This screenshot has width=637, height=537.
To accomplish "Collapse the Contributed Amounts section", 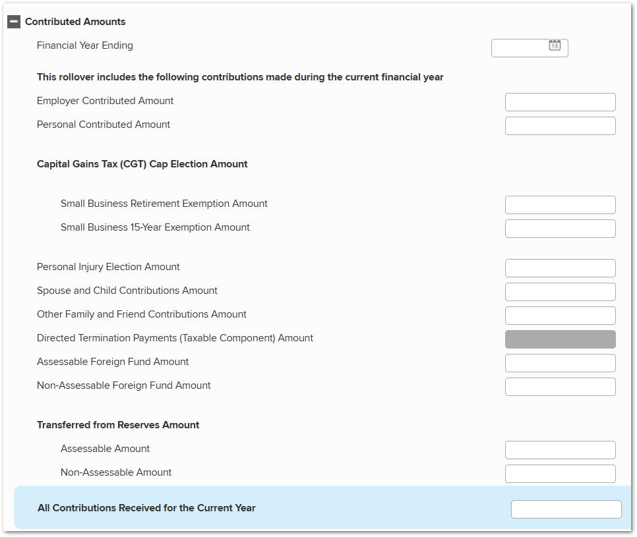I will (14, 22).
